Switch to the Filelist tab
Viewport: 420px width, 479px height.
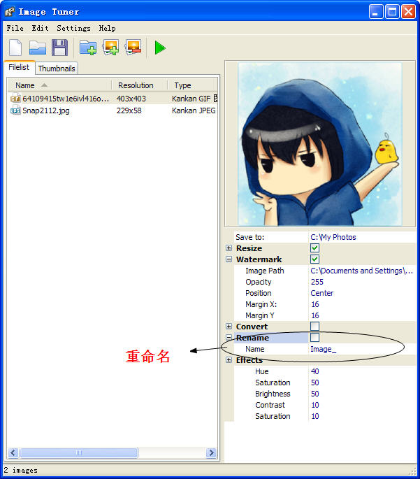coord(19,67)
